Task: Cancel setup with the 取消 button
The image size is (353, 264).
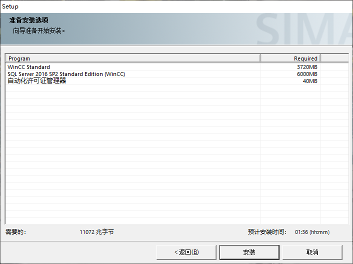Action: 312,252
